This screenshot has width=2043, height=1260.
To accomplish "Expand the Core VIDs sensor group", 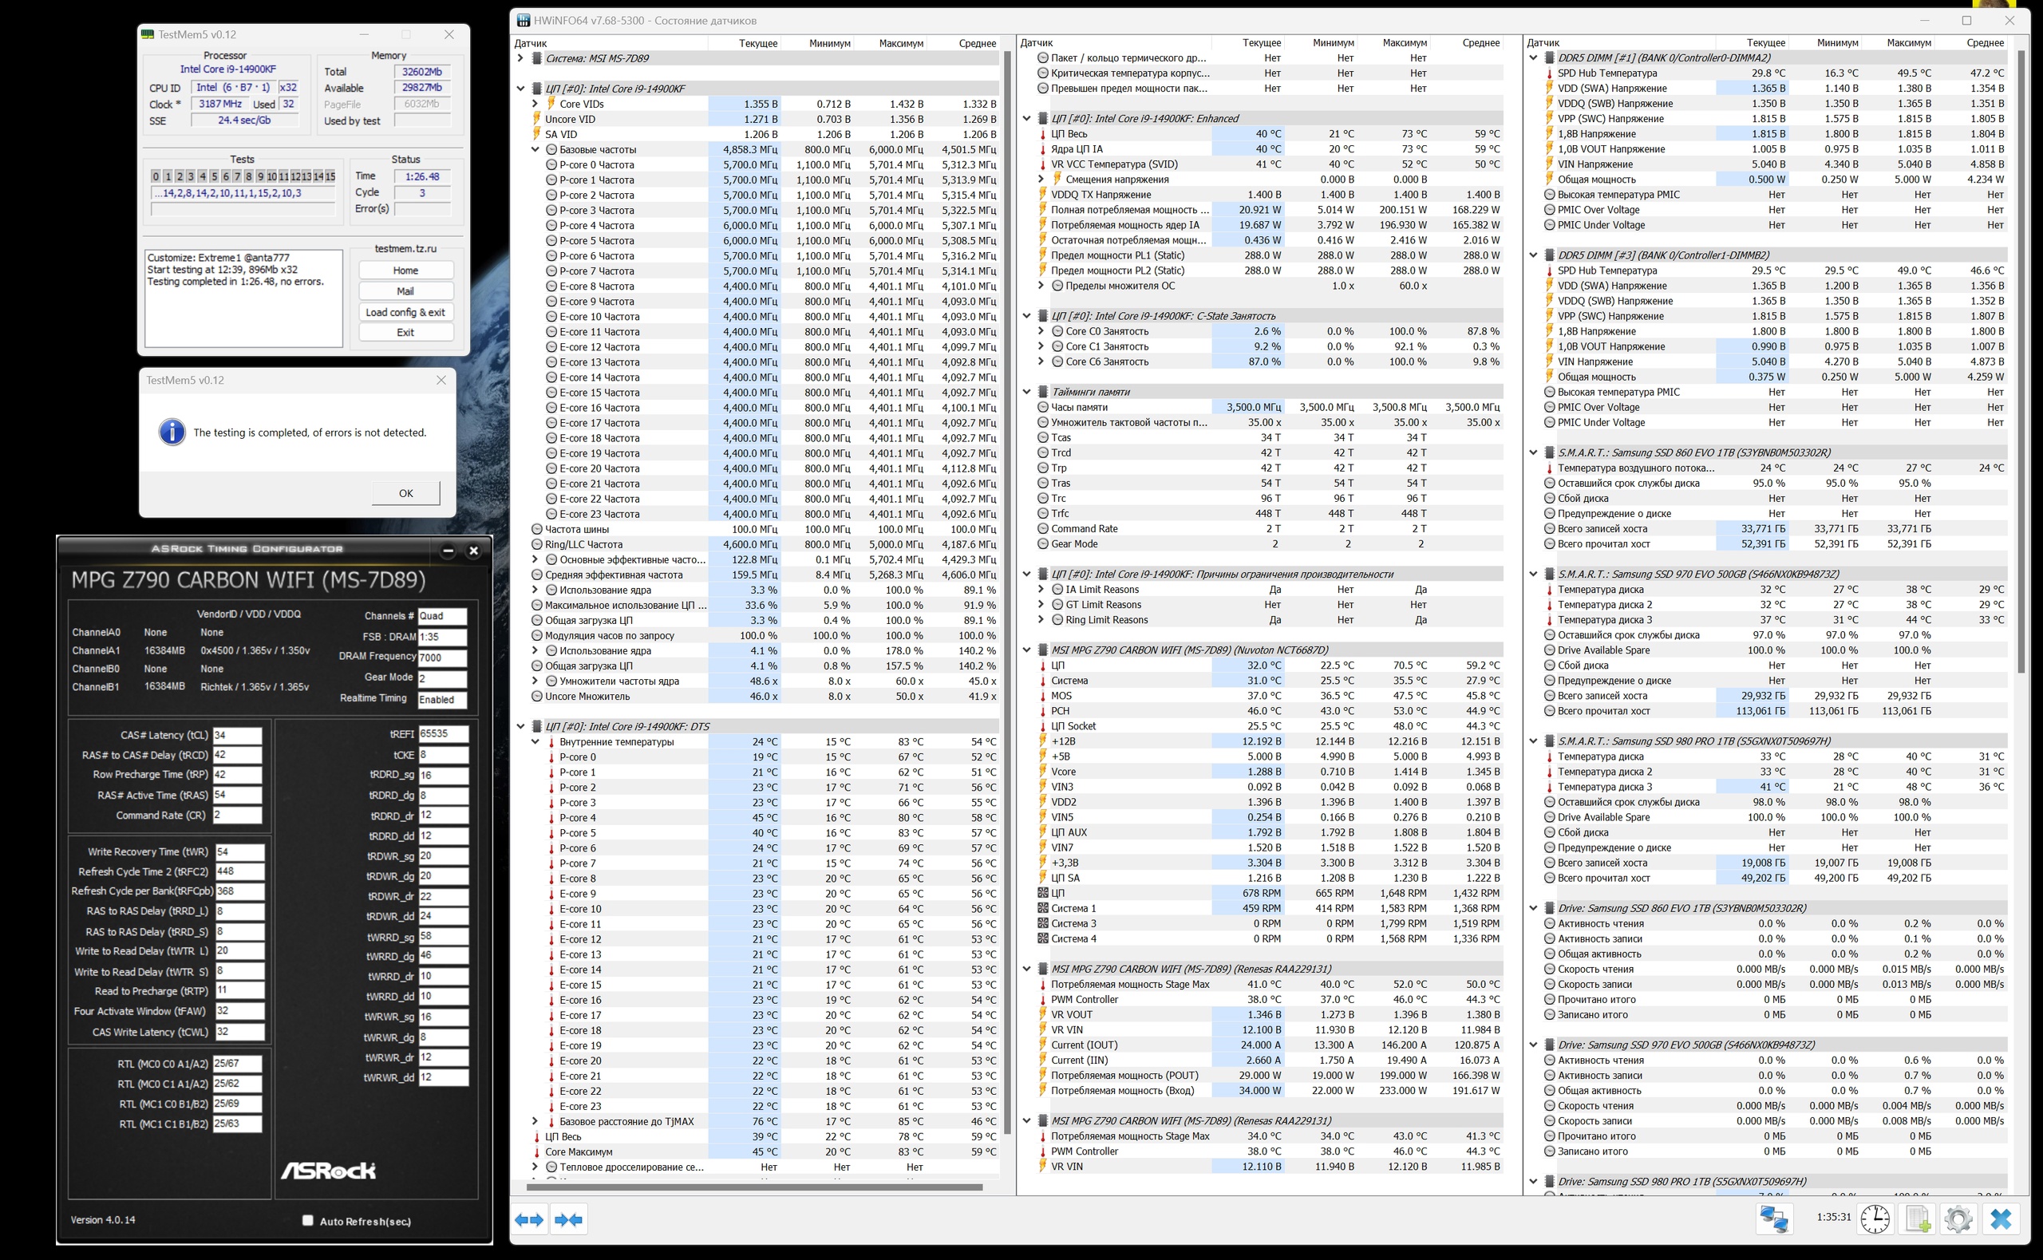I will click(535, 105).
